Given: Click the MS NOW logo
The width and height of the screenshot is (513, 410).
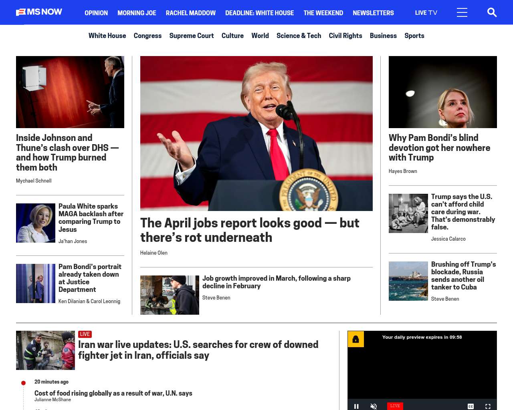Looking at the screenshot, I should [39, 12].
